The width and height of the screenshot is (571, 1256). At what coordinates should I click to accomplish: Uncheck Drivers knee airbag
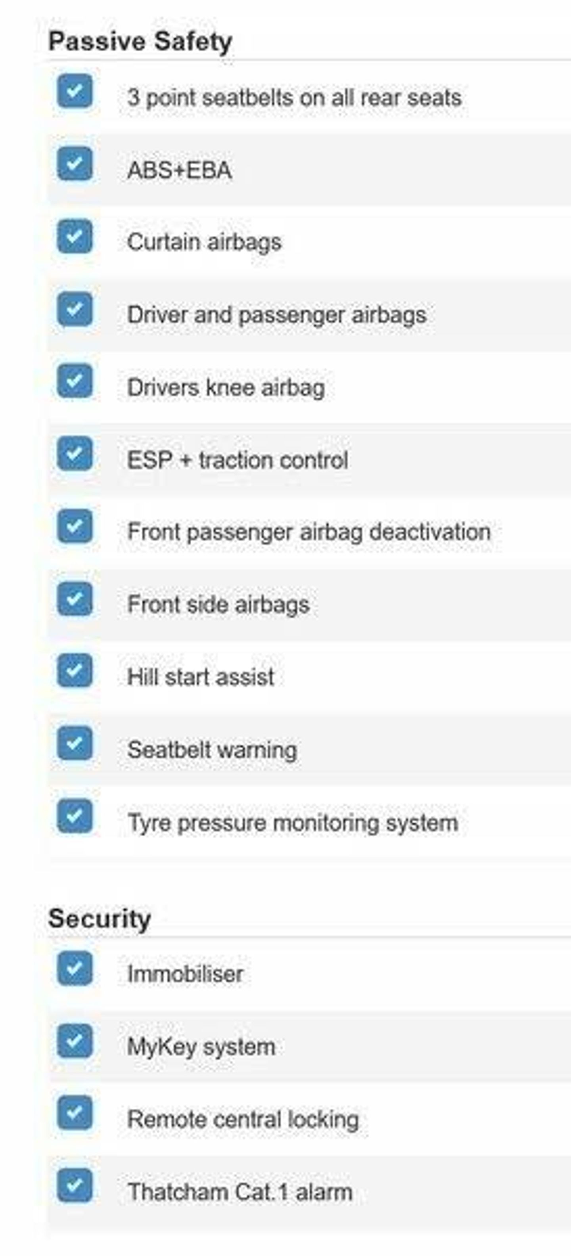point(75,381)
